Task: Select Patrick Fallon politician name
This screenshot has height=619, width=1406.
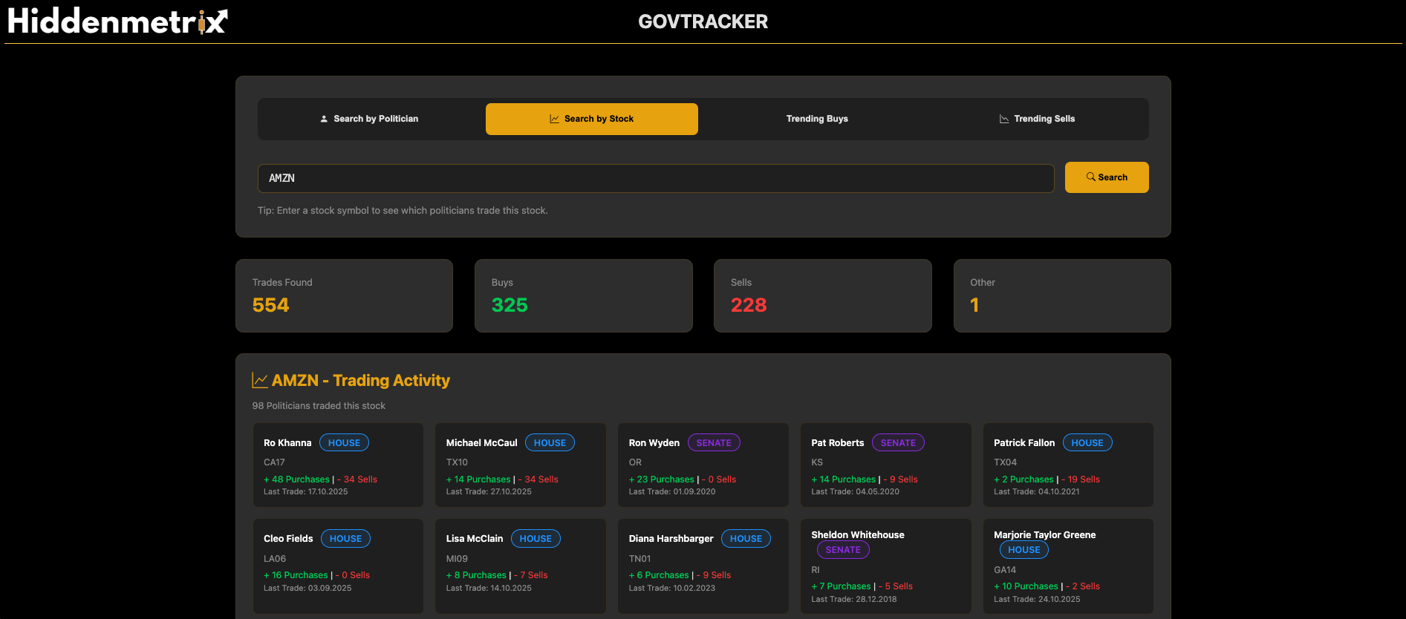Action: click(x=1024, y=443)
